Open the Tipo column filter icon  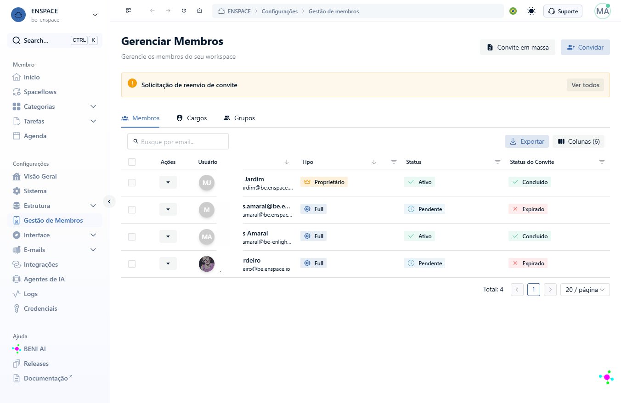click(x=394, y=162)
